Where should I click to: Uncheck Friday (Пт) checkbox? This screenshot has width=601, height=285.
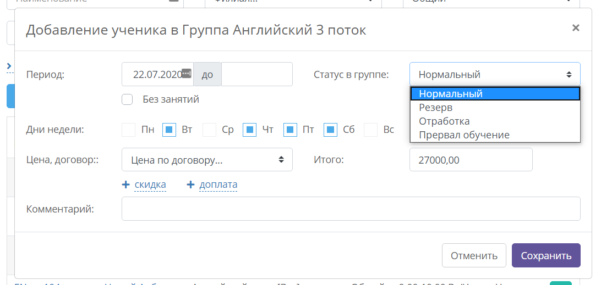290,130
